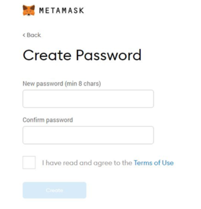Viewport: 201px width, 209px height.
Task: Click the New password (min 8 chars) label
Action: pos(62,83)
